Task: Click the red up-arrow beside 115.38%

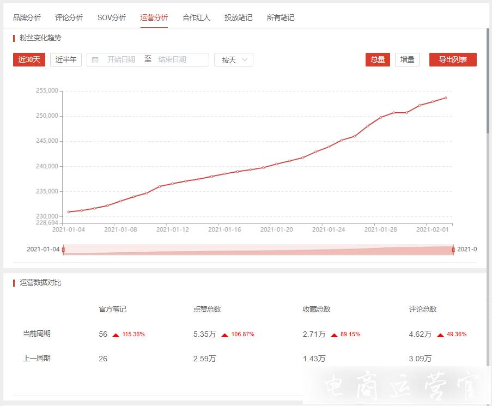Action: click(116, 335)
